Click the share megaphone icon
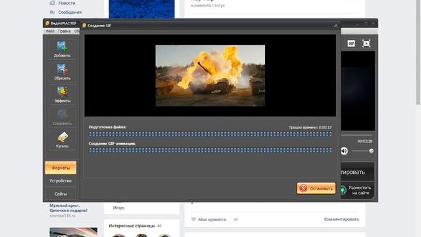This screenshot has width=421, height=237. point(235,219)
